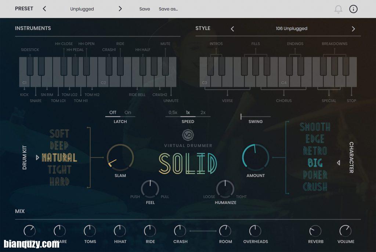376x252 pixels.
Task: Click the Slam knob
Action: click(120, 157)
